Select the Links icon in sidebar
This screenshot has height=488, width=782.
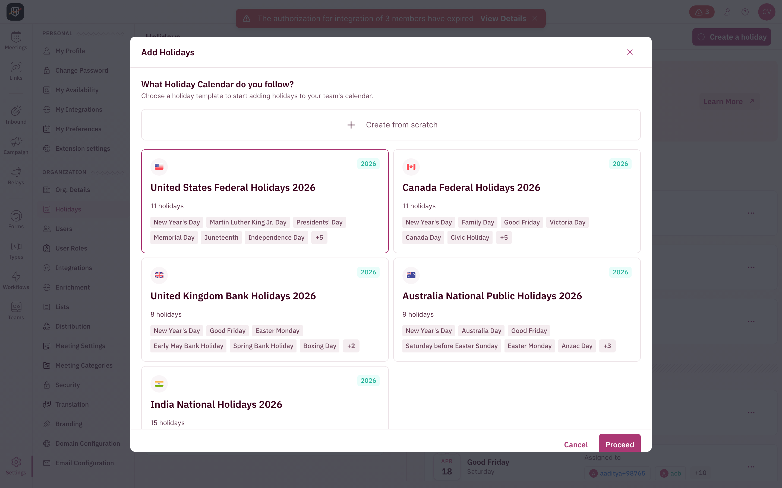[15, 70]
